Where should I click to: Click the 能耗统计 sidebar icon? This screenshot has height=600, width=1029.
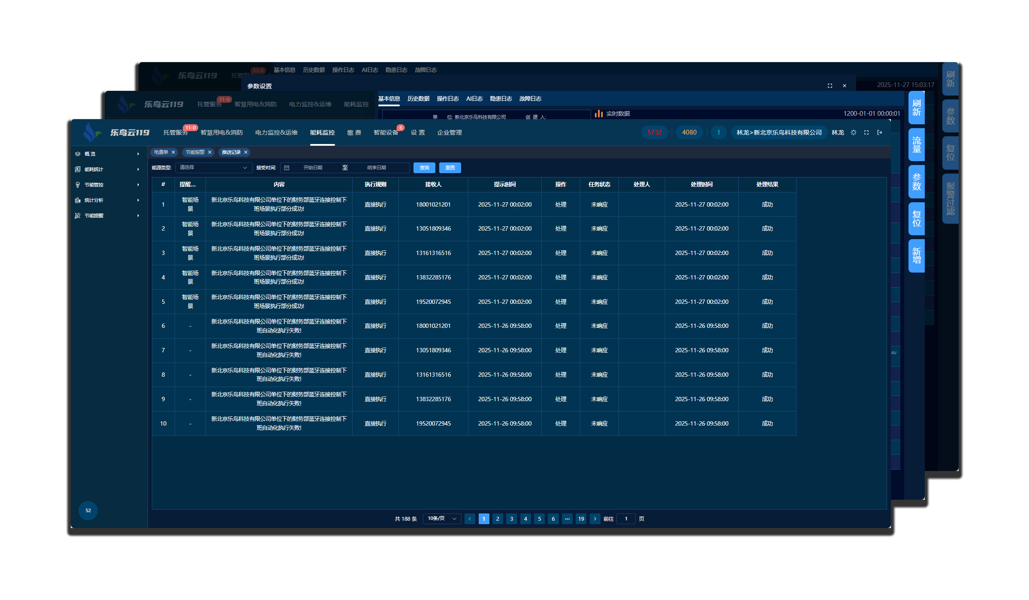tap(78, 169)
